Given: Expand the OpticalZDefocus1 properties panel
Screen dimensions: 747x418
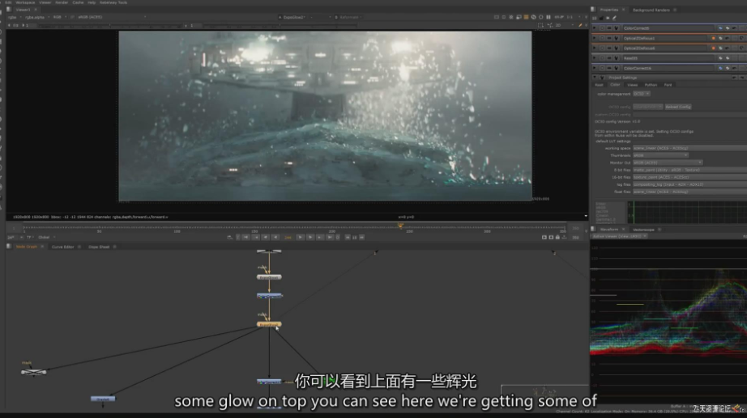Looking at the screenshot, I should (x=594, y=38).
